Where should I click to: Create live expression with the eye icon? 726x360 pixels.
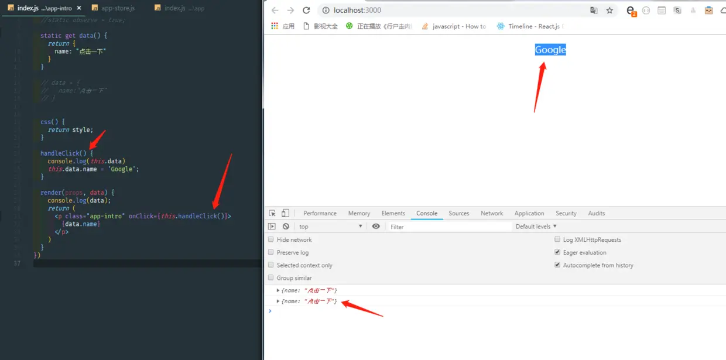click(376, 227)
